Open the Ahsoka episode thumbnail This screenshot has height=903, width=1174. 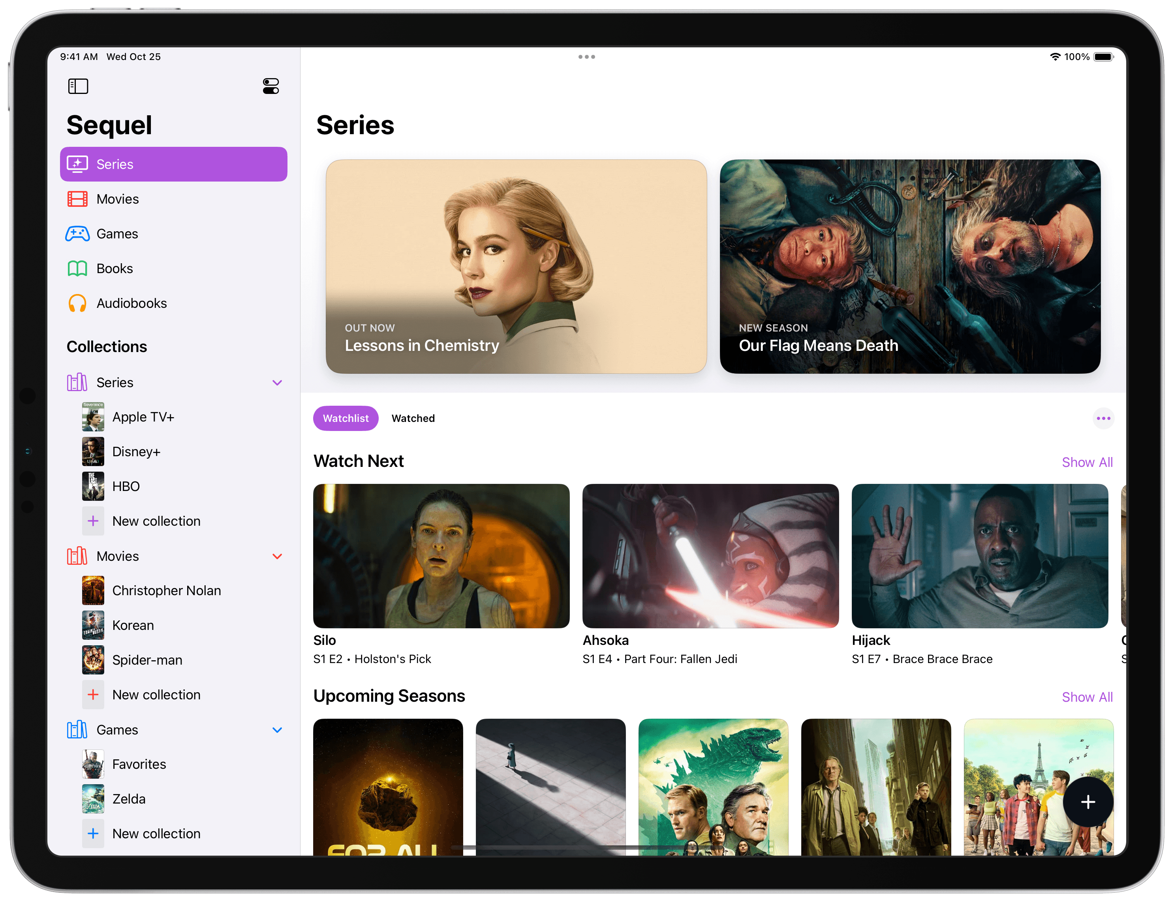click(711, 556)
